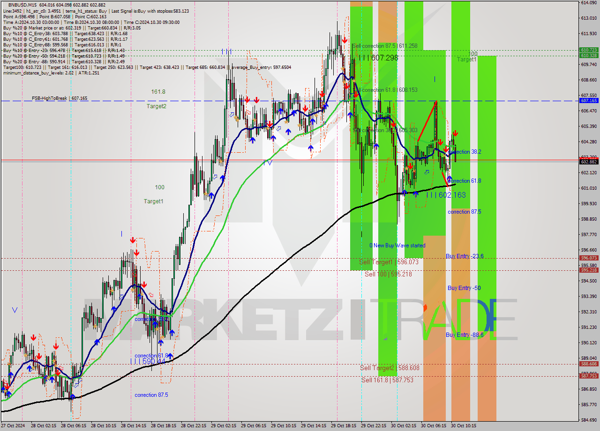Click 28 Oct 14:15 on time axis
The height and width of the screenshot is (431, 600).
click(x=134, y=426)
